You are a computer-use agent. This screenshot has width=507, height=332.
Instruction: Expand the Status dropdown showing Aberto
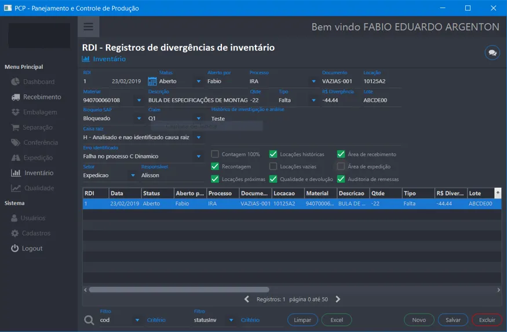pos(199,82)
